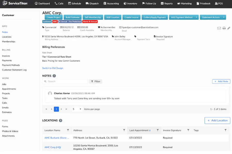The image size is (232, 154).
Task: Open Pricebook in top navigation
Action: 203,3
